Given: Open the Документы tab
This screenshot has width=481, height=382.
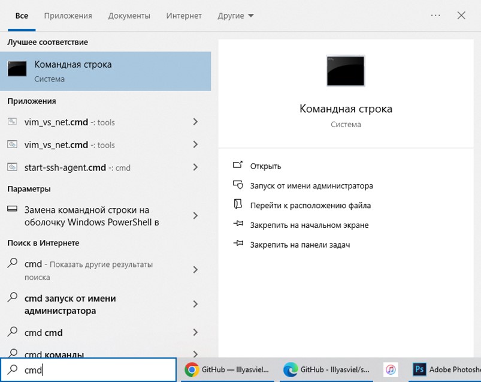Looking at the screenshot, I should 129,16.
